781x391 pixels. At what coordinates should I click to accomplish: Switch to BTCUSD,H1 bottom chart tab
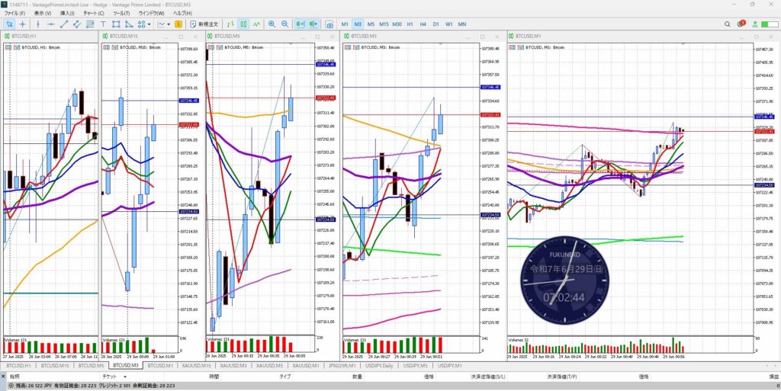(x=18, y=366)
